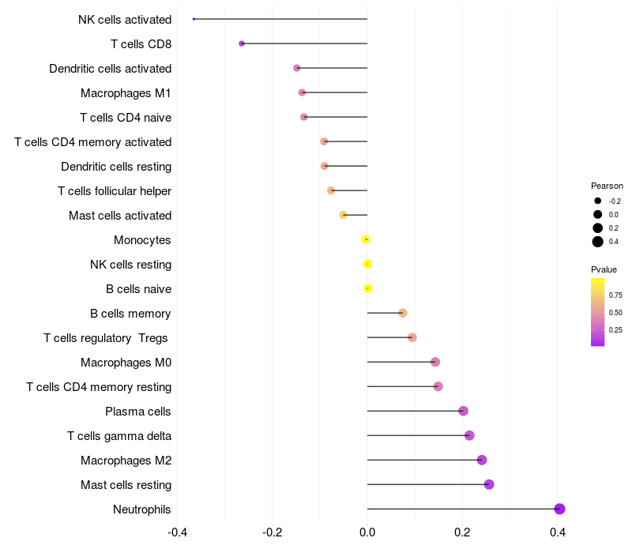Click the Mast cells resting data dot
The image size is (632, 553).
[x=489, y=484]
